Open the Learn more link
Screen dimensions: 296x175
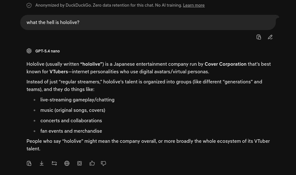pyautogui.click(x=194, y=5)
